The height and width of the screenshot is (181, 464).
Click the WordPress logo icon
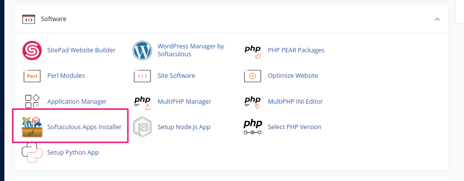click(143, 50)
